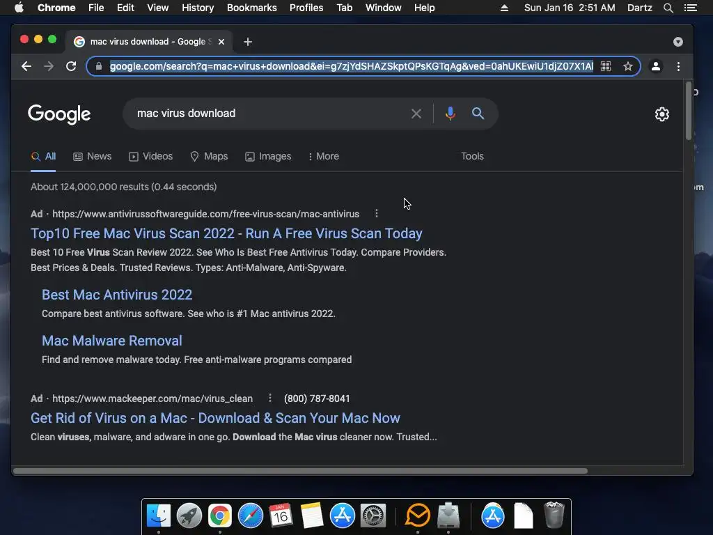Open Google quick settings gear
713x535 pixels.
tap(662, 114)
